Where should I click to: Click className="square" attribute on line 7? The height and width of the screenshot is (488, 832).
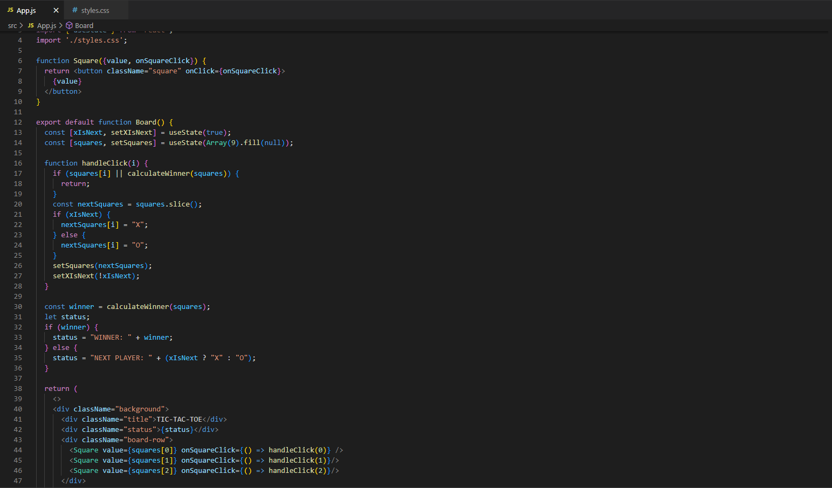coord(144,71)
